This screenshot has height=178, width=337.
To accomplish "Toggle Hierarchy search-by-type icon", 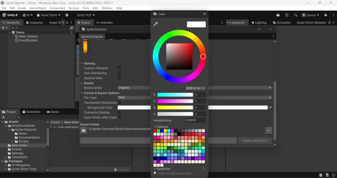I will tap(72, 28).
